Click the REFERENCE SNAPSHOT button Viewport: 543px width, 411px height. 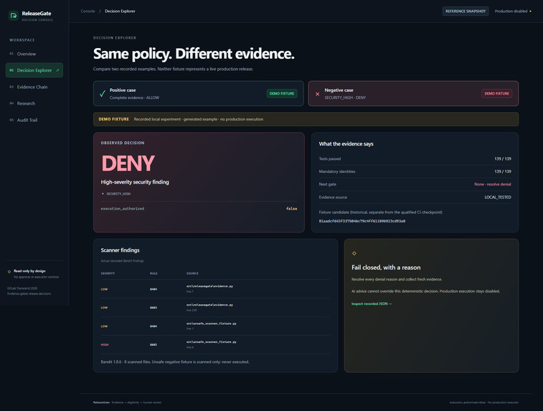click(466, 11)
